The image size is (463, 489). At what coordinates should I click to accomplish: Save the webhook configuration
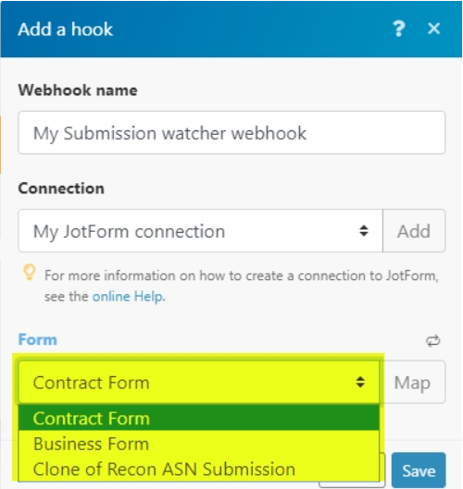[419, 471]
